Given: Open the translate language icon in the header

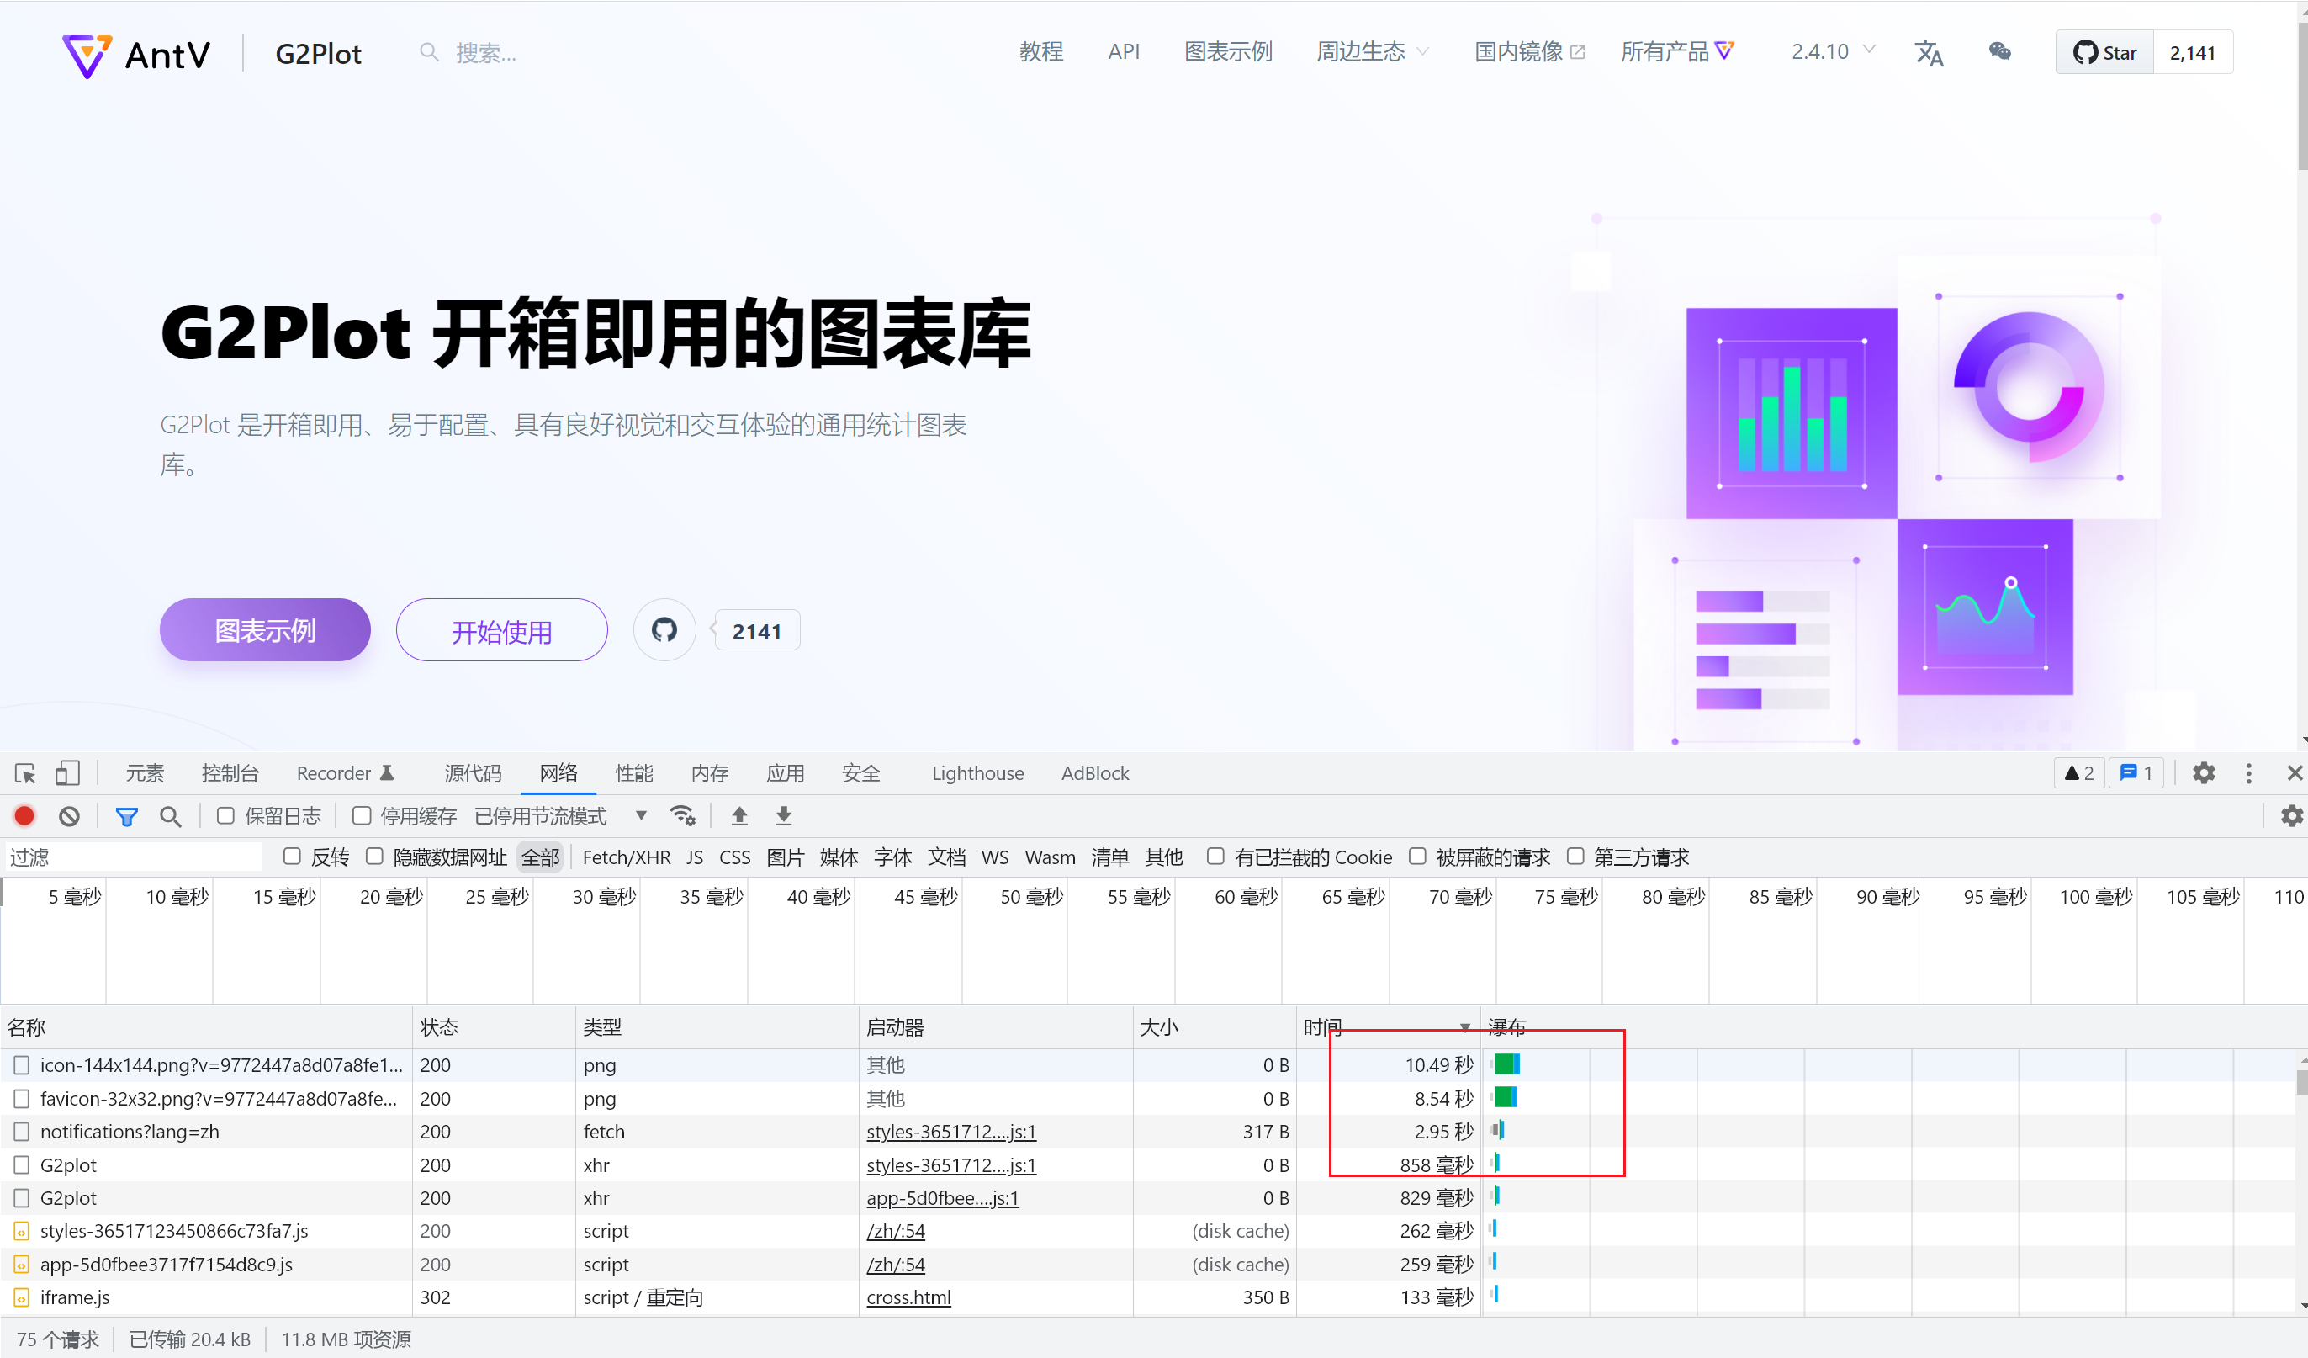Looking at the screenshot, I should [1929, 53].
